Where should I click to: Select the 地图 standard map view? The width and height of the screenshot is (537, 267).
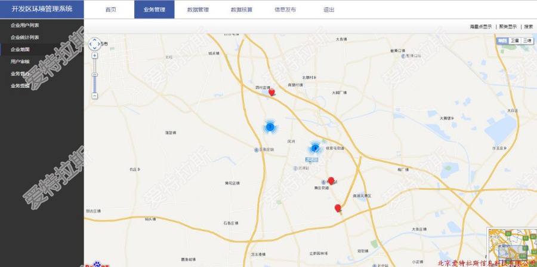point(502,40)
